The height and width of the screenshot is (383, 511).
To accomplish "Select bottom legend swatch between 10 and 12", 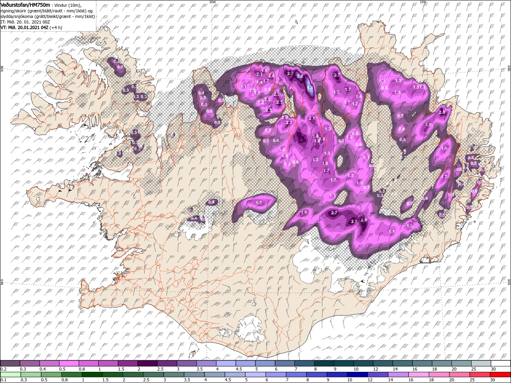I will pos(357,375).
